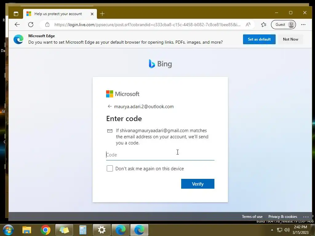Open the tab actions menu icon
This screenshot has height=236, width=315.
click(16, 14)
